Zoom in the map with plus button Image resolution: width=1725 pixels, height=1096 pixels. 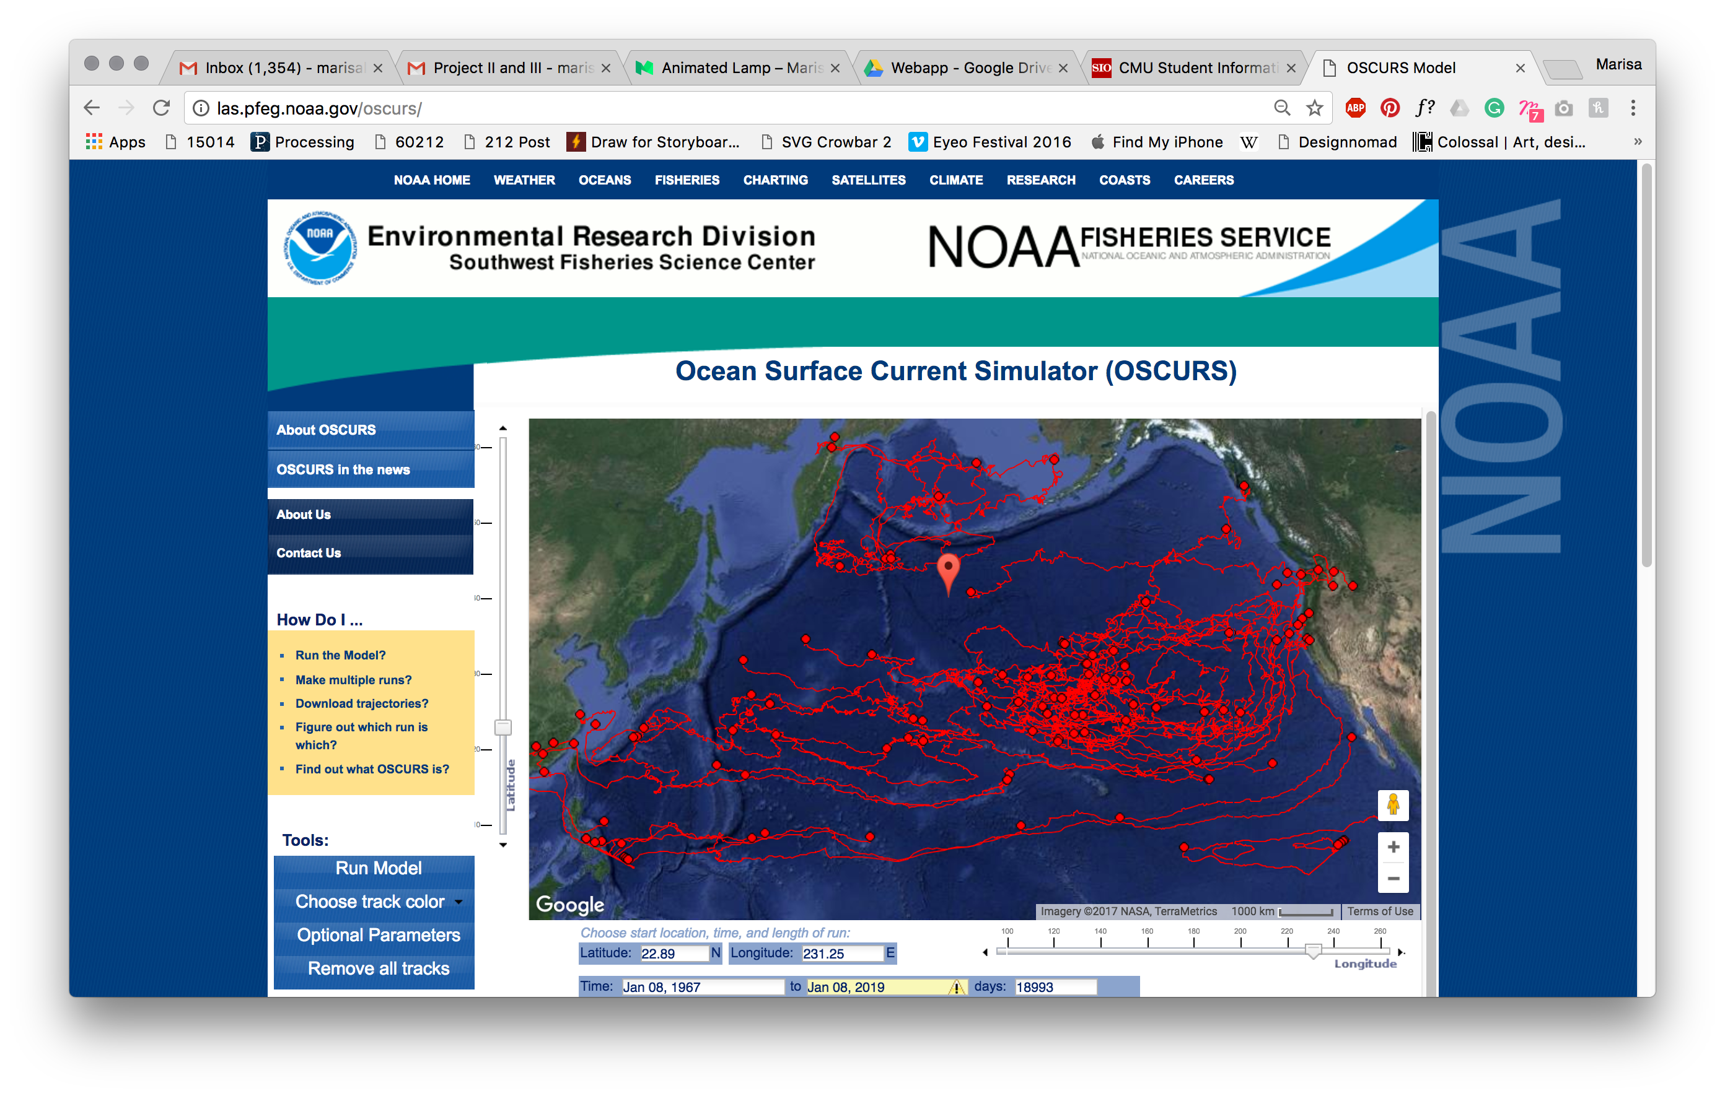tap(1394, 848)
